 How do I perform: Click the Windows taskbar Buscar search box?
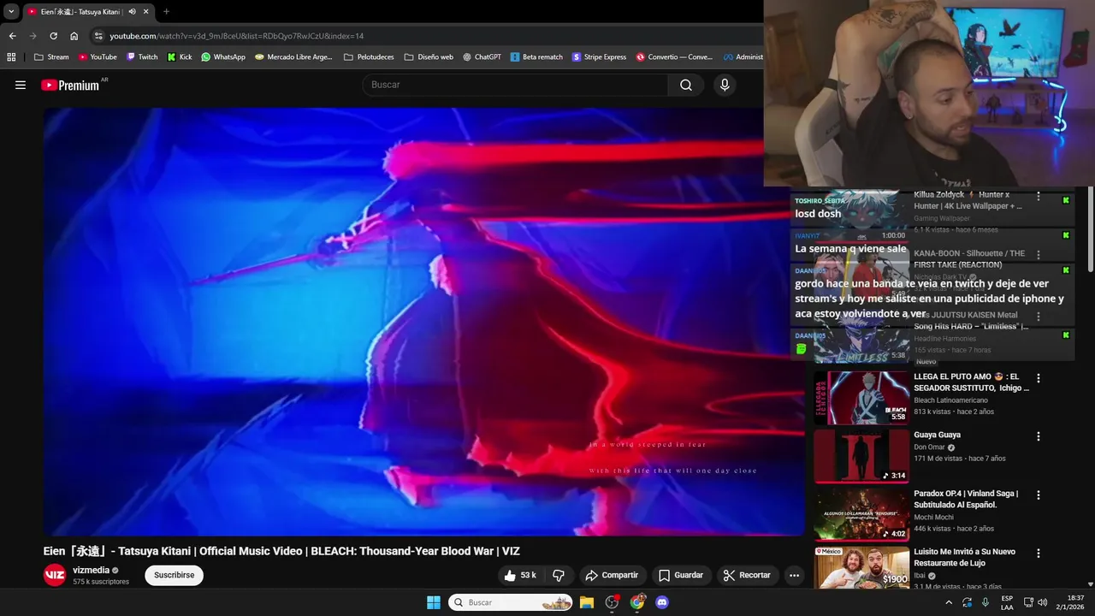(x=511, y=602)
